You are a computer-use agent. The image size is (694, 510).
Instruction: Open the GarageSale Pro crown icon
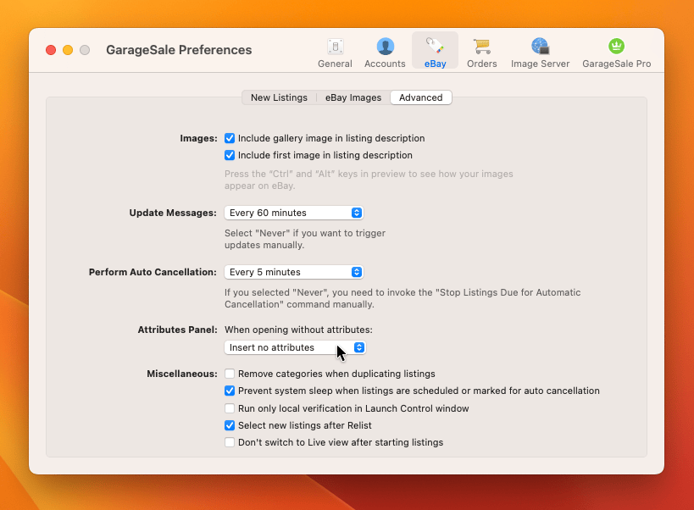616,46
